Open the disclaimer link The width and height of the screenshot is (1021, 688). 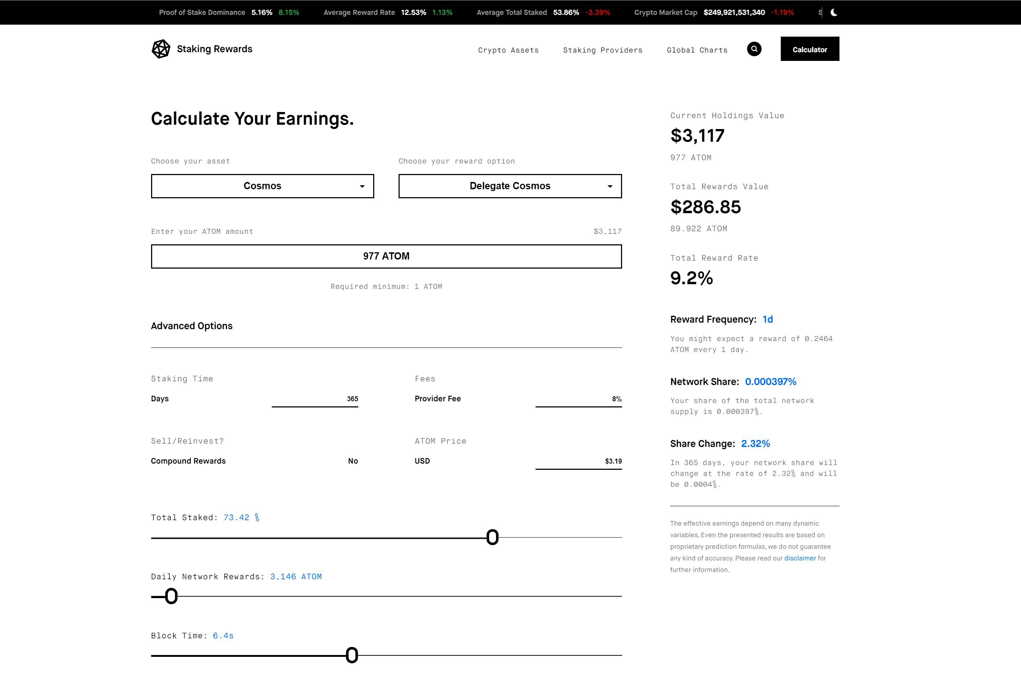(800, 558)
